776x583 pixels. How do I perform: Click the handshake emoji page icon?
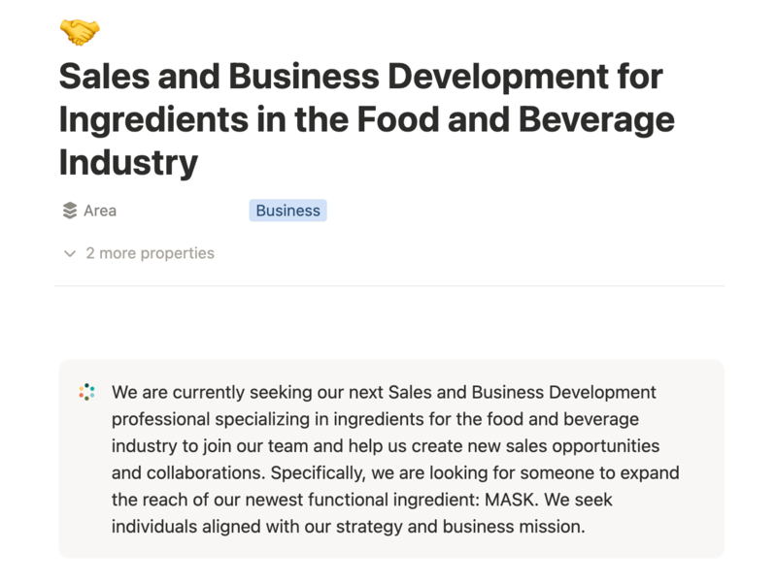(80, 31)
